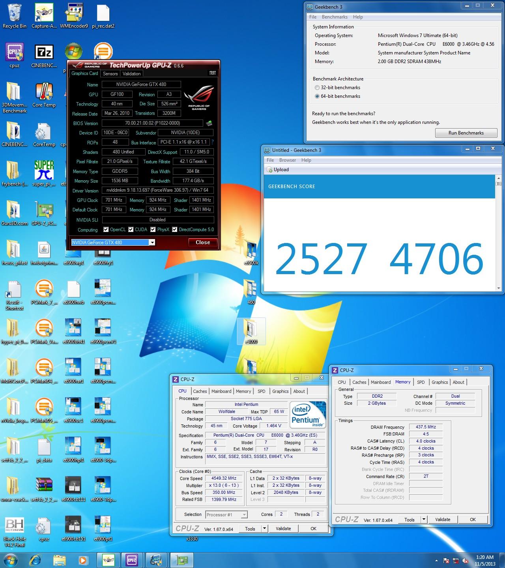Switch to CPU-Z taskbar button
Screen dimensions: 505x568
coord(132,560)
